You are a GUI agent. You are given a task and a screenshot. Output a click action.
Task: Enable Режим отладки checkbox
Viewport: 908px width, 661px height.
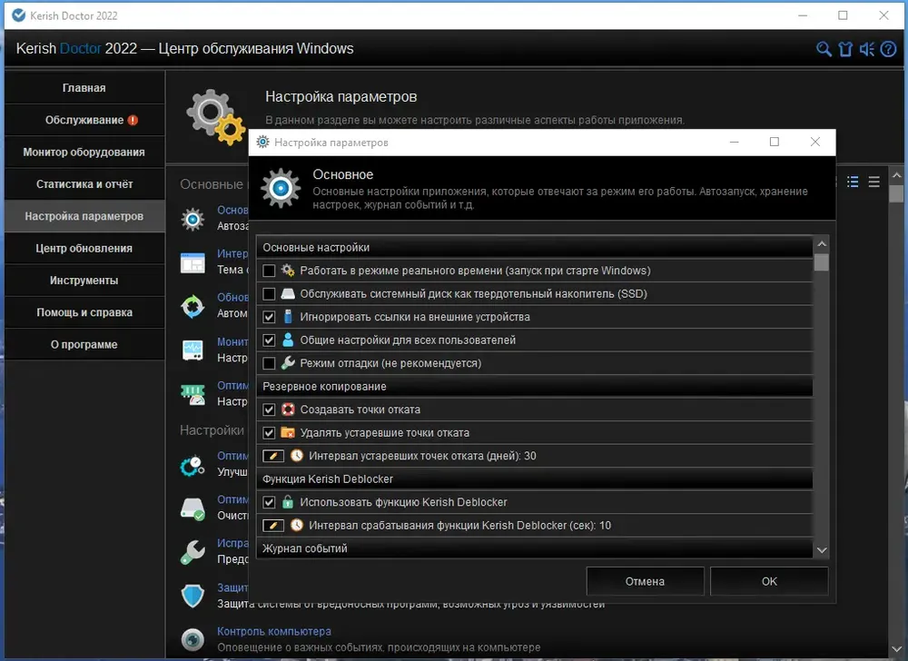(x=269, y=363)
